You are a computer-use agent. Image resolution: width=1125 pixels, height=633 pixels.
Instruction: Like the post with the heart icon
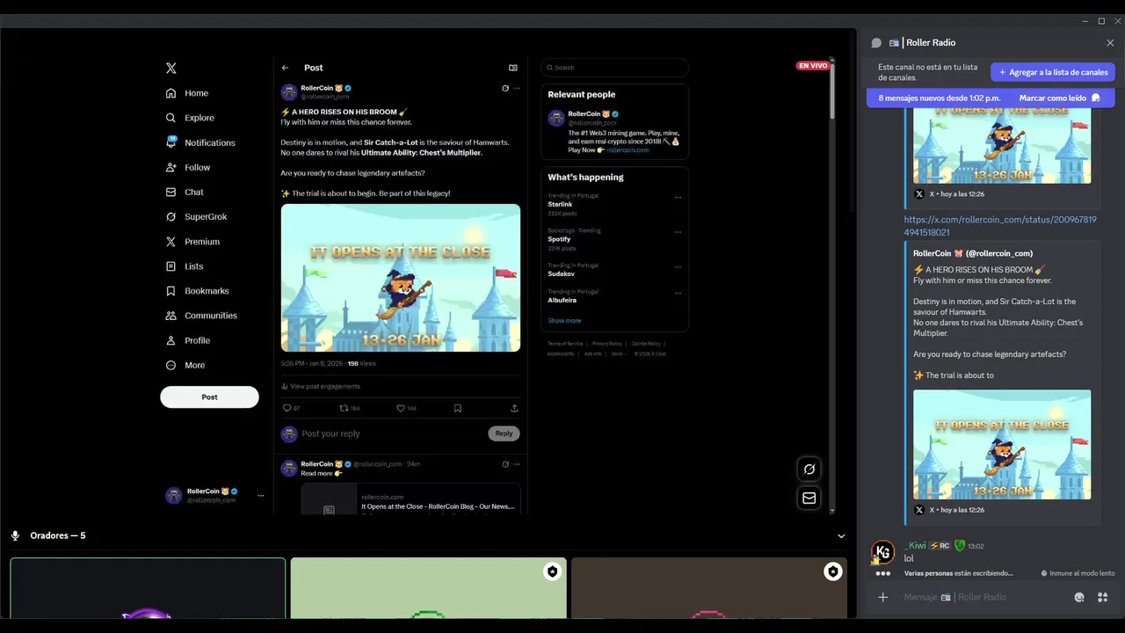401,408
